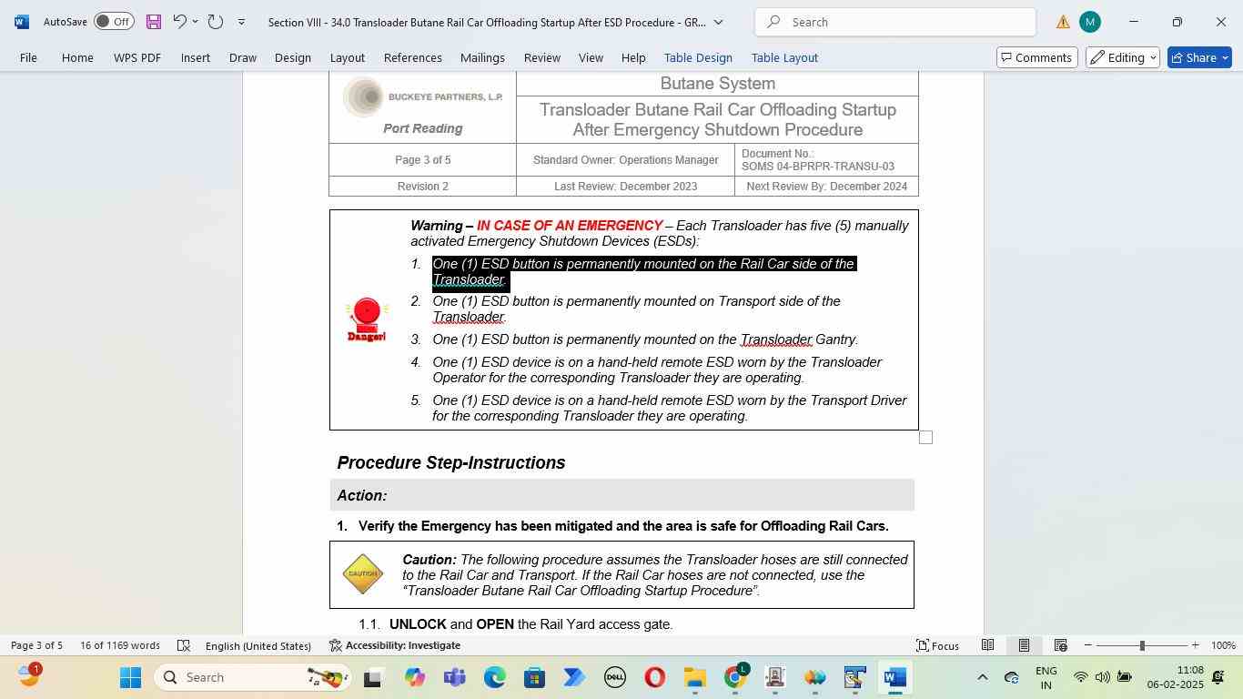Select Print Layout view icon
Image resolution: width=1243 pixels, height=699 pixels.
(x=1024, y=645)
